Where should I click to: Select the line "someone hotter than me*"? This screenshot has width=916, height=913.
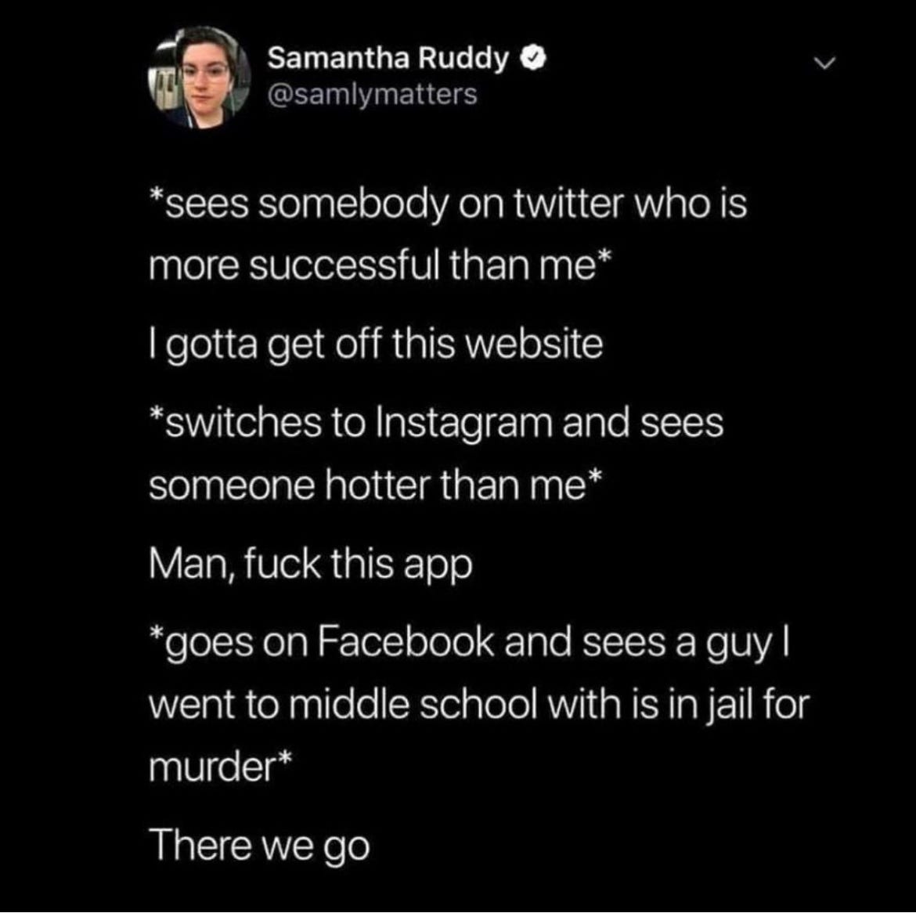coord(374,485)
